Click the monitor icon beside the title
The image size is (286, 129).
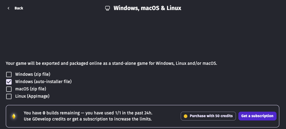107,8
